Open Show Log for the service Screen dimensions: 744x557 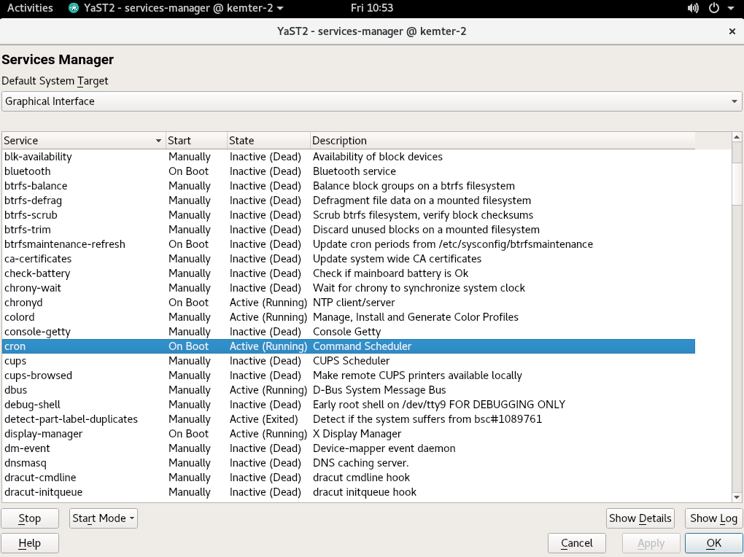click(x=713, y=518)
